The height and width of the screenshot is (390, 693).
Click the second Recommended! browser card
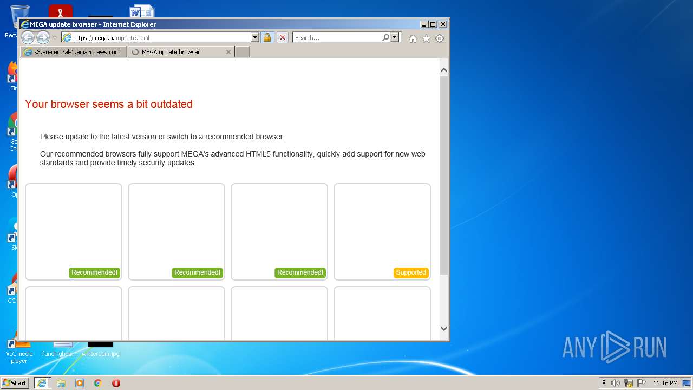point(176,232)
